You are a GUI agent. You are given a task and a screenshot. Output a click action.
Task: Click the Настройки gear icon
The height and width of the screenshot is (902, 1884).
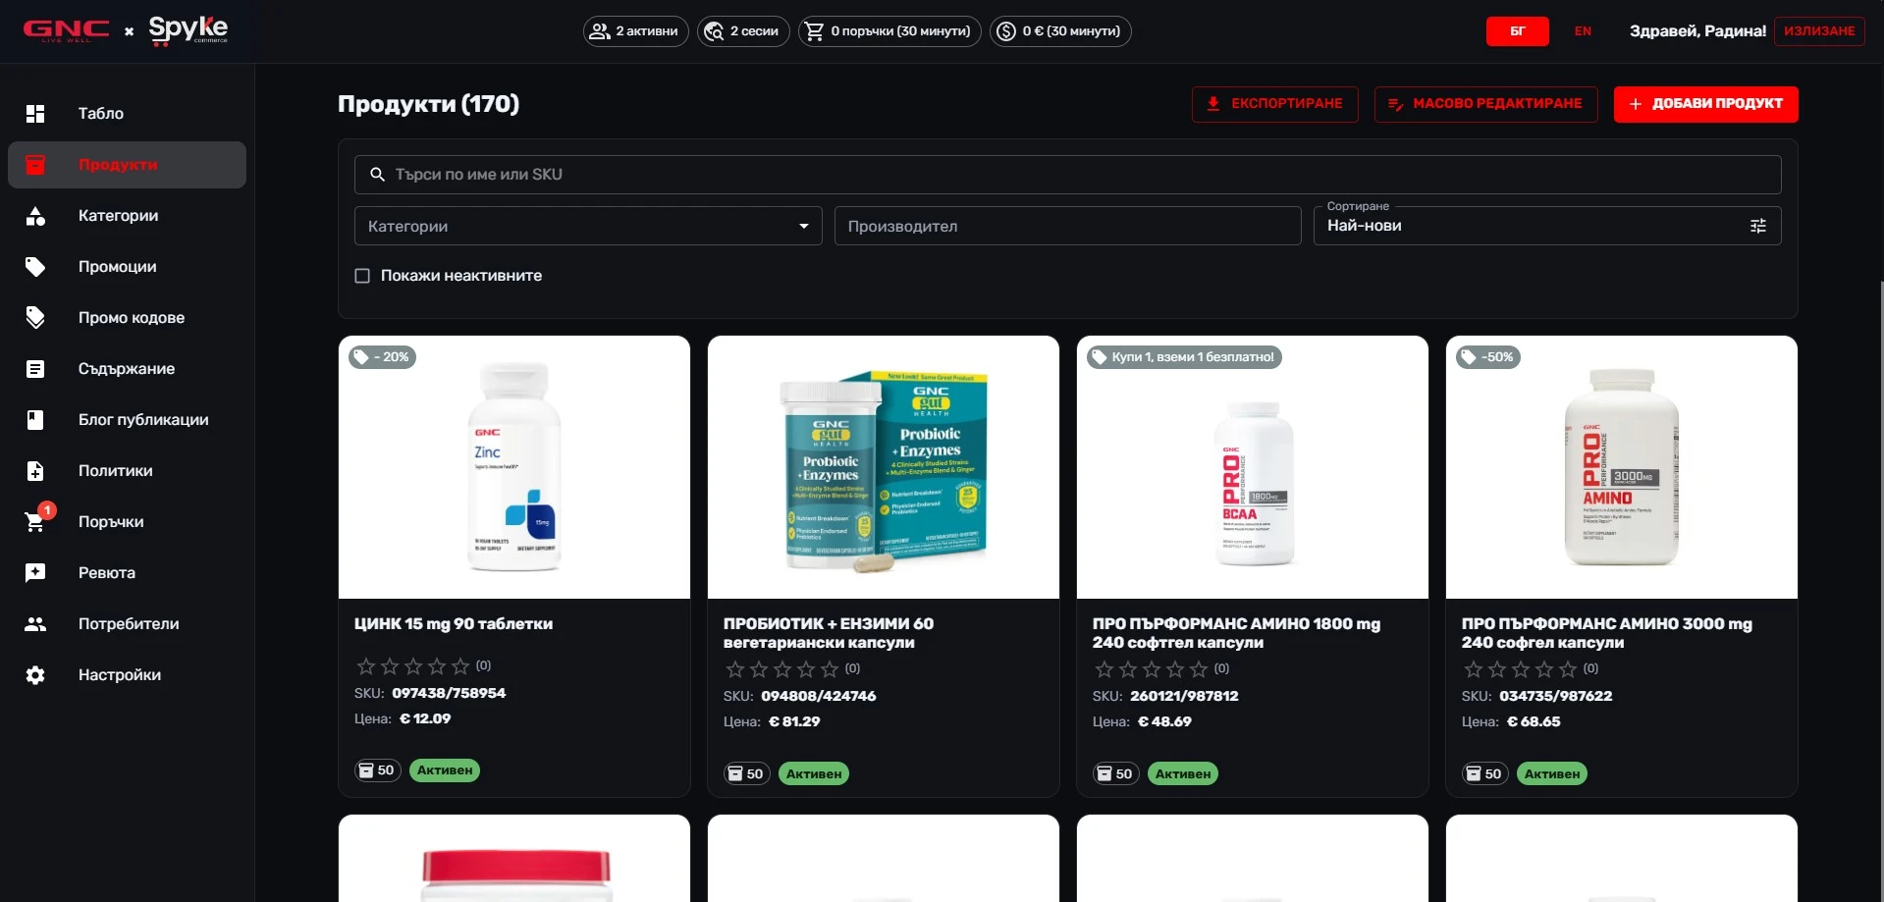point(35,675)
